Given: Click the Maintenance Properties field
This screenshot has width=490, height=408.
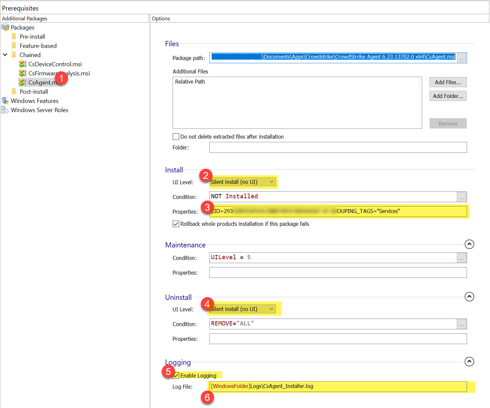Looking at the screenshot, I should click(x=338, y=273).
